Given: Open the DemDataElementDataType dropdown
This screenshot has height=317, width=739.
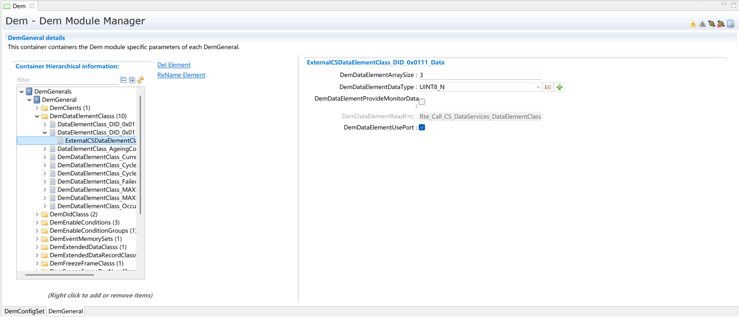Looking at the screenshot, I should 538,87.
